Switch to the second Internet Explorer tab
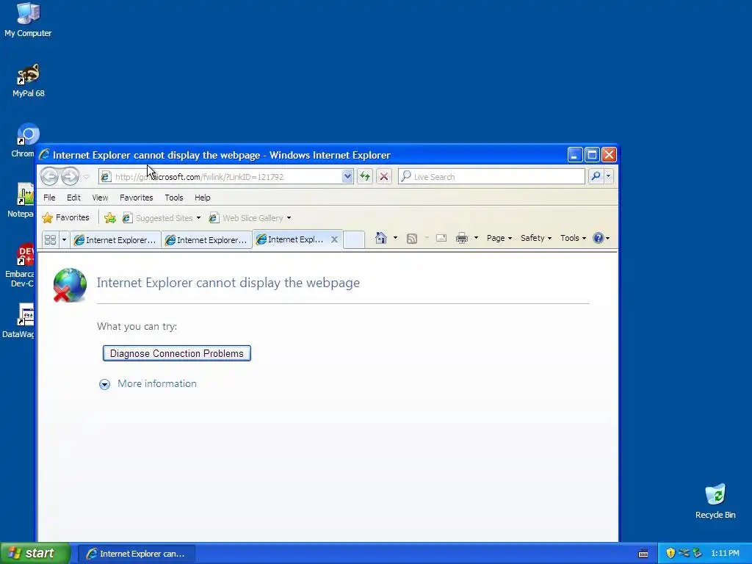752x564 pixels. click(x=206, y=240)
